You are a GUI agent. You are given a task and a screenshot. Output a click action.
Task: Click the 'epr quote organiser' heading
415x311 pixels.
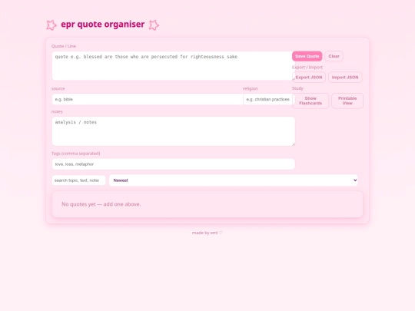click(x=103, y=25)
